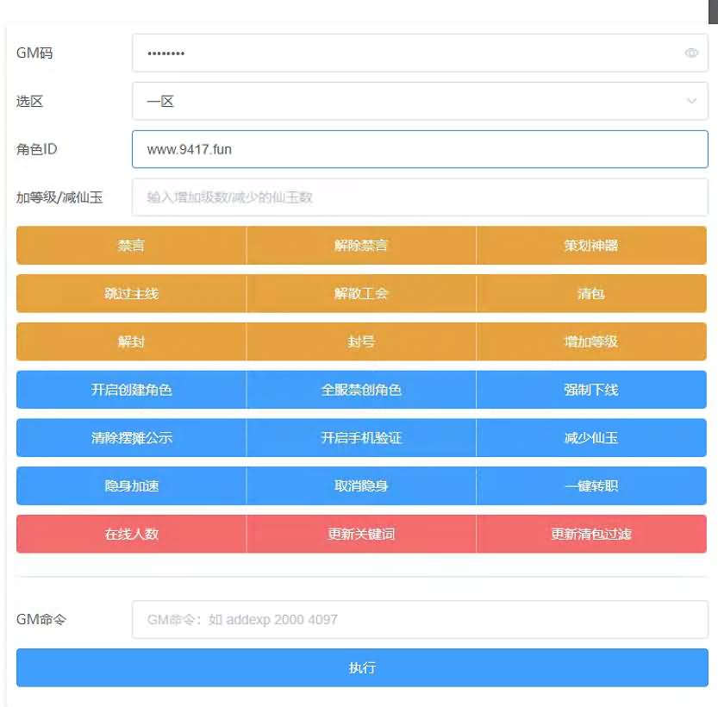Click the 禁言 mute button
This screenshot has width=718, height=707.
click(130, 245)
